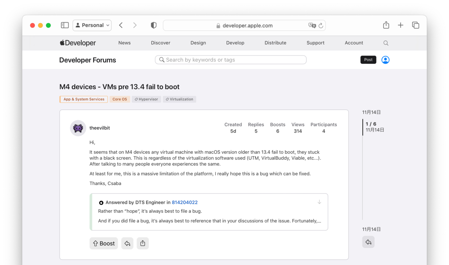Open the translate page option
This screenshot has height=265, width=449.
pyautogui.click(x=312, y=26)
